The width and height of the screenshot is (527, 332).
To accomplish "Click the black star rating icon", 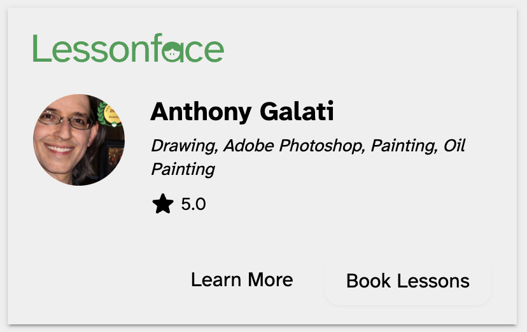I will (163, 204).
